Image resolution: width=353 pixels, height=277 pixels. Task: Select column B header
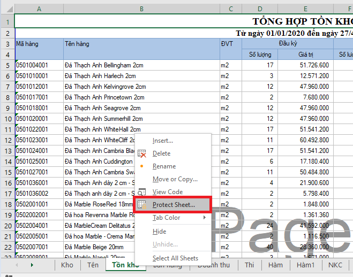pyautogui.click(x=141, y=9)
